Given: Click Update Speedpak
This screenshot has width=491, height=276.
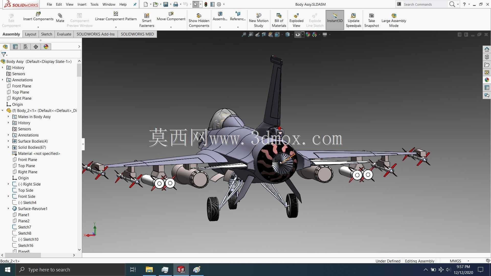Looking at the screenshot, I should click(353, 20).
